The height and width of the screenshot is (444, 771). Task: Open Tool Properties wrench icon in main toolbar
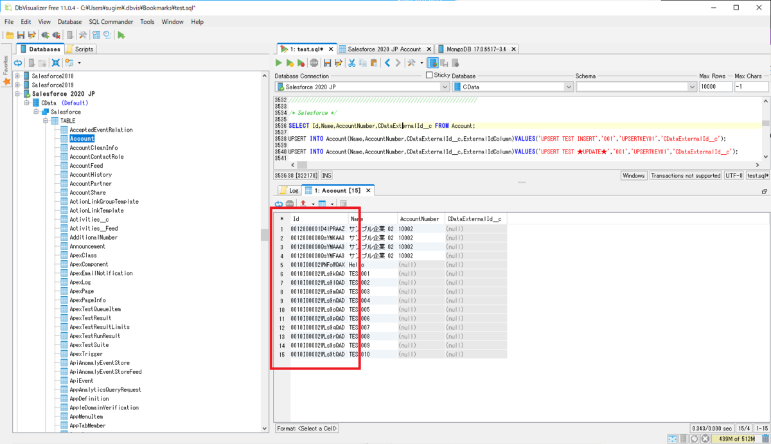pyautogui.click(x=83, y=35)
